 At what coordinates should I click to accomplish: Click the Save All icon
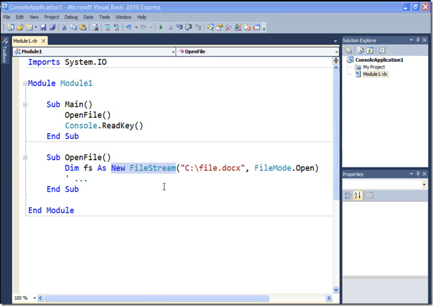click(52, 27)
